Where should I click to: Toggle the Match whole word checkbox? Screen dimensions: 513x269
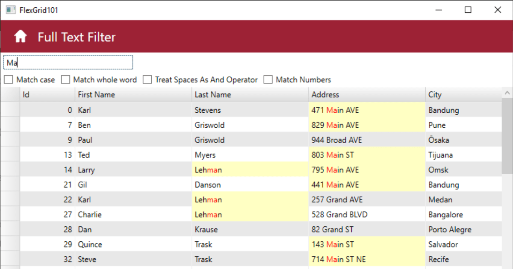pyautogui.click(x=65, y=80)
